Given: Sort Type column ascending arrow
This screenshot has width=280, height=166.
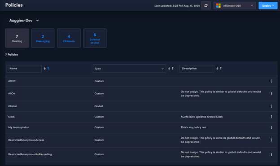Looking at the screenshot, I should (x=173, y=68).
